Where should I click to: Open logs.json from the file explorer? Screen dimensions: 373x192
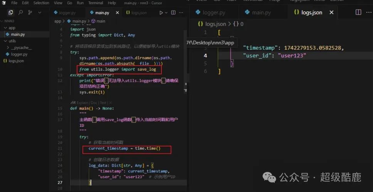(16, 61)
